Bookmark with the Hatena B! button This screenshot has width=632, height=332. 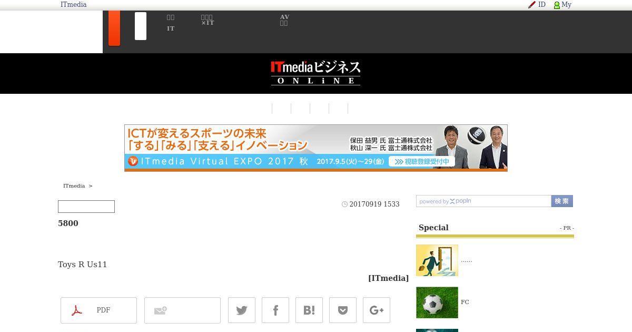coord(309,310)
